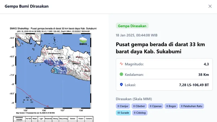The height and width of the screenshot is (122, 217).
Task: Open the BMKG ShakeMap image
Action: [x=53, y=74]
